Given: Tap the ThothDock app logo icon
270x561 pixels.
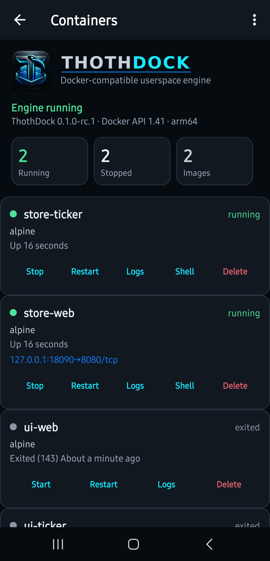Looking at the screenshot, I should coord(31,70).
